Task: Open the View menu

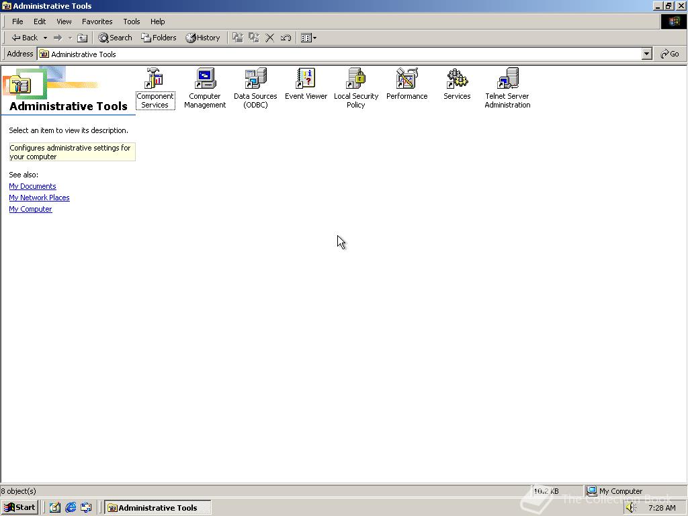Action: tap(64, 21)
